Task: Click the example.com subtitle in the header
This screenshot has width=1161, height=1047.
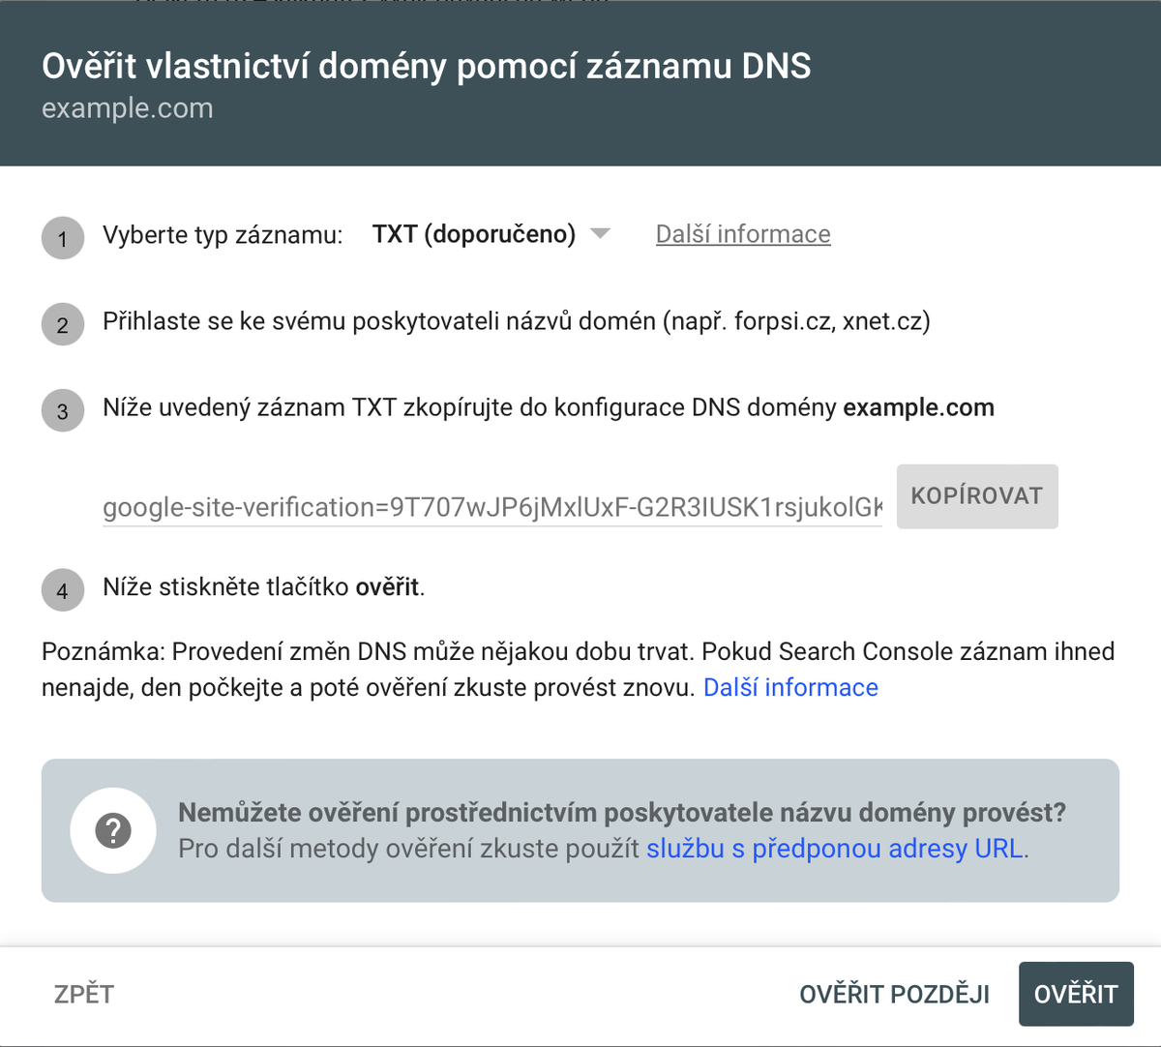Action: click(128, 108)
